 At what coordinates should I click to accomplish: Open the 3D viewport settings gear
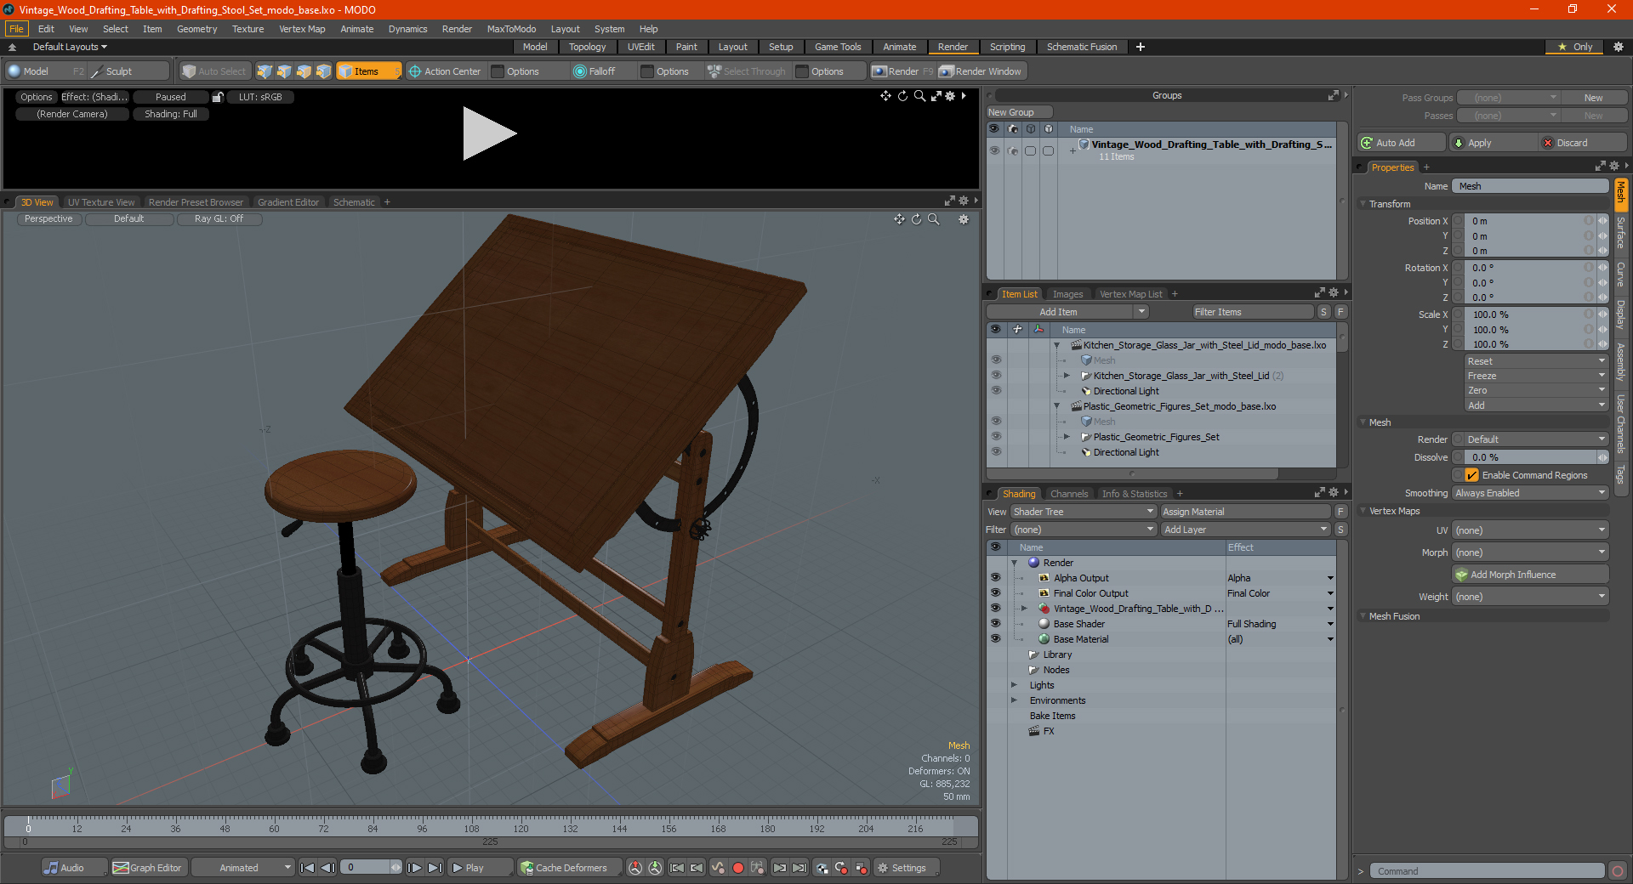pyautogui.click(x=964, y=219)
